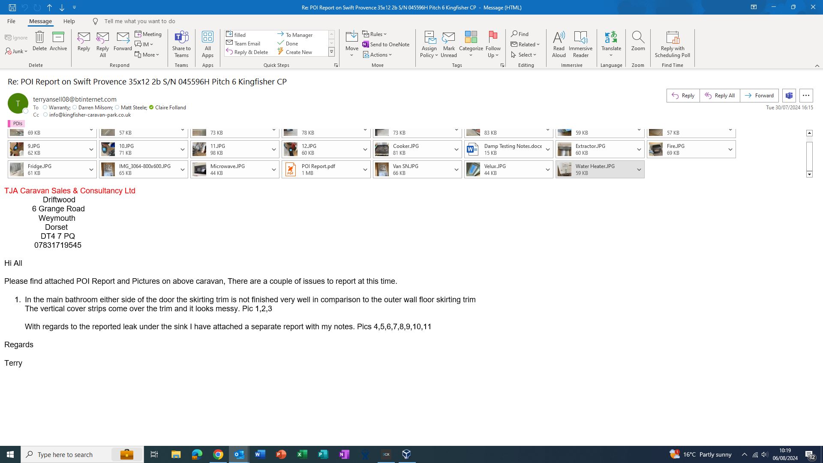Click Warranty recipient presence circle
Image resolution: width=823 pixels, height=463 pixels.
[45, 108]
